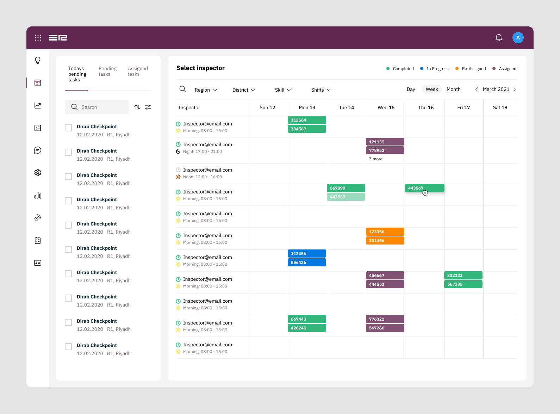Screen dimensions: 560x414
Task: Click the notification bell icon
Action: pyautogui.click(x=498, y=38)
